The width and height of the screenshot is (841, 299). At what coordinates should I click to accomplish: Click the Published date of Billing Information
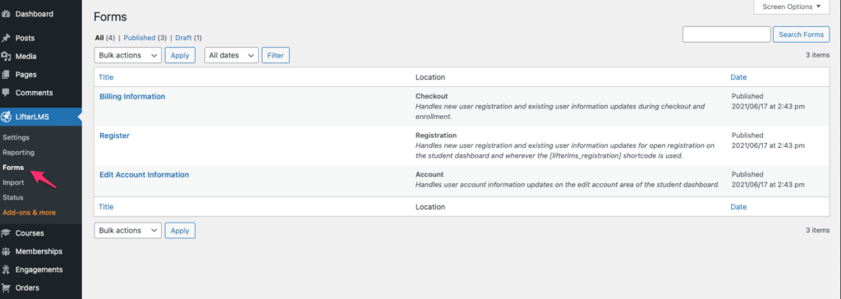click(768, 102)
